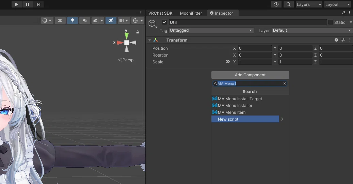Open the Static flags dropdown arrow

click(351, 22)
